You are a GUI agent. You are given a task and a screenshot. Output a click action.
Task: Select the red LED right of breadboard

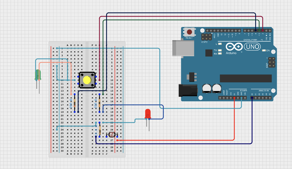[148, 114]
